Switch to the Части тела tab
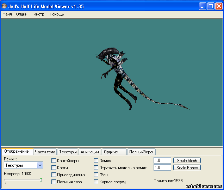Image resolution: width=224 pixels, height=190 pixels. tap(45, 152)
